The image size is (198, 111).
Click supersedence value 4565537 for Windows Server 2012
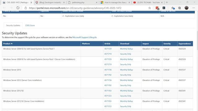pos(182,70)
